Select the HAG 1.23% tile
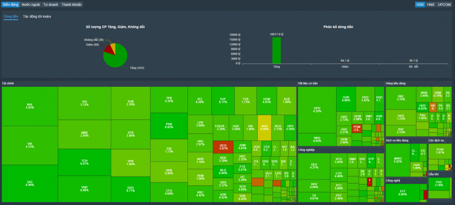The image size is (455, 205). 401,117
